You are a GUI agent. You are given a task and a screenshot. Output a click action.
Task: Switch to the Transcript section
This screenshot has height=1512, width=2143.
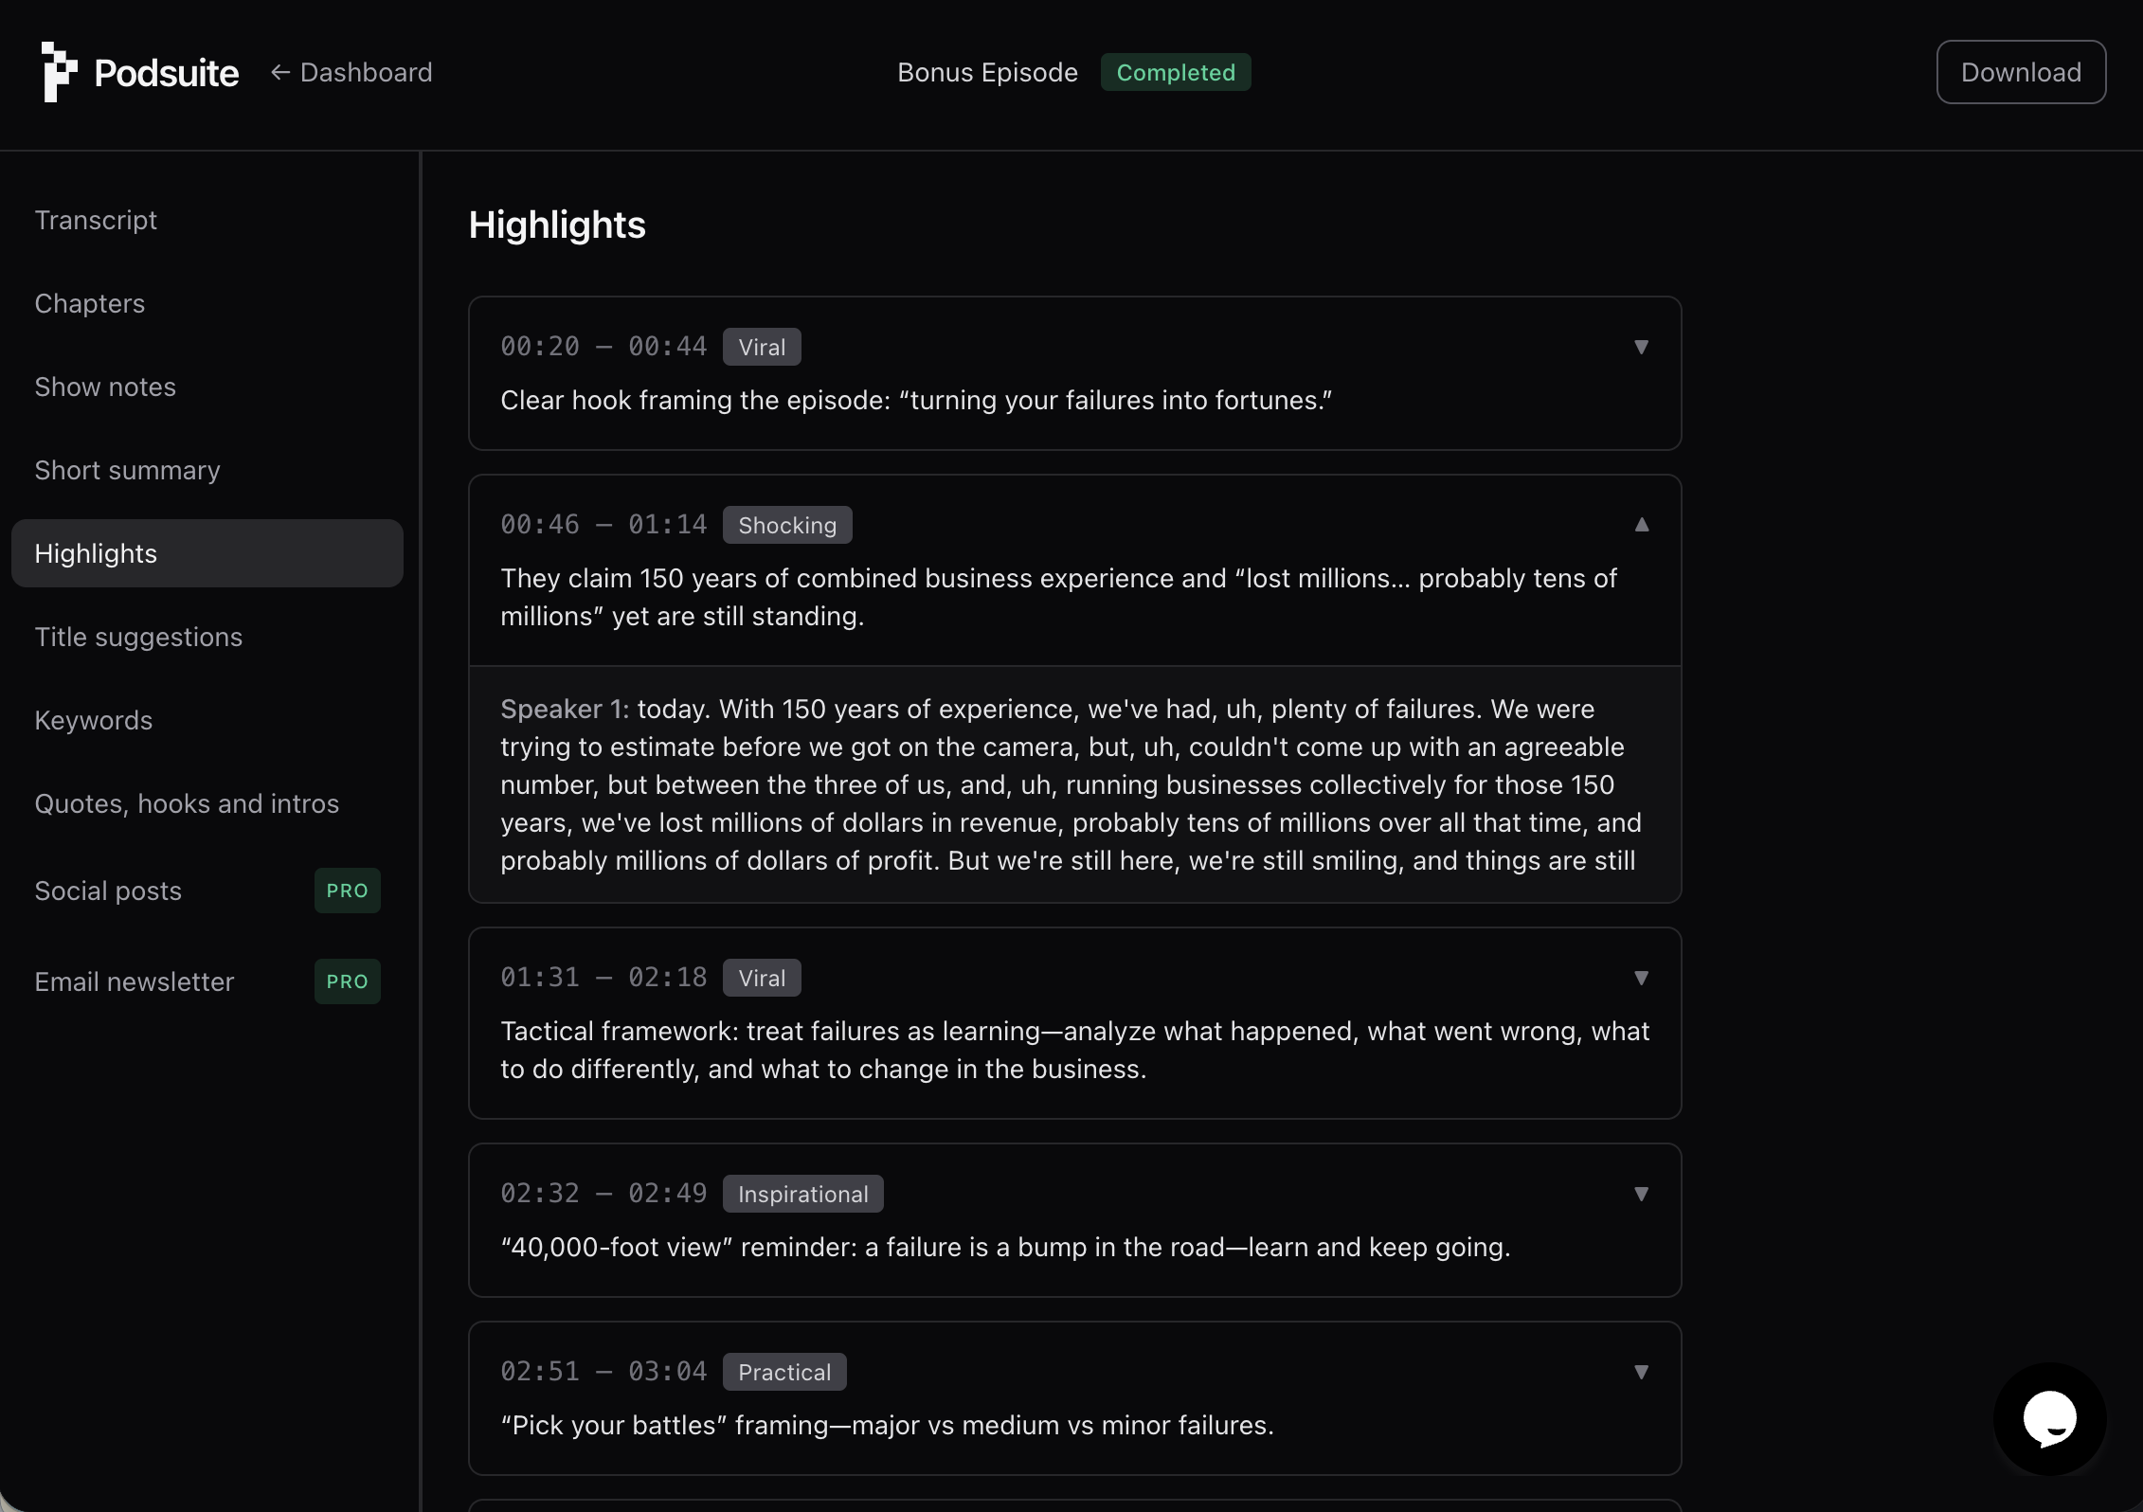(96, 219)
